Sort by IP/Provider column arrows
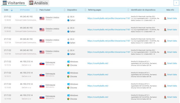Image resolution: width=180 pixels, height=103 pixels. (x=37, y=10)
